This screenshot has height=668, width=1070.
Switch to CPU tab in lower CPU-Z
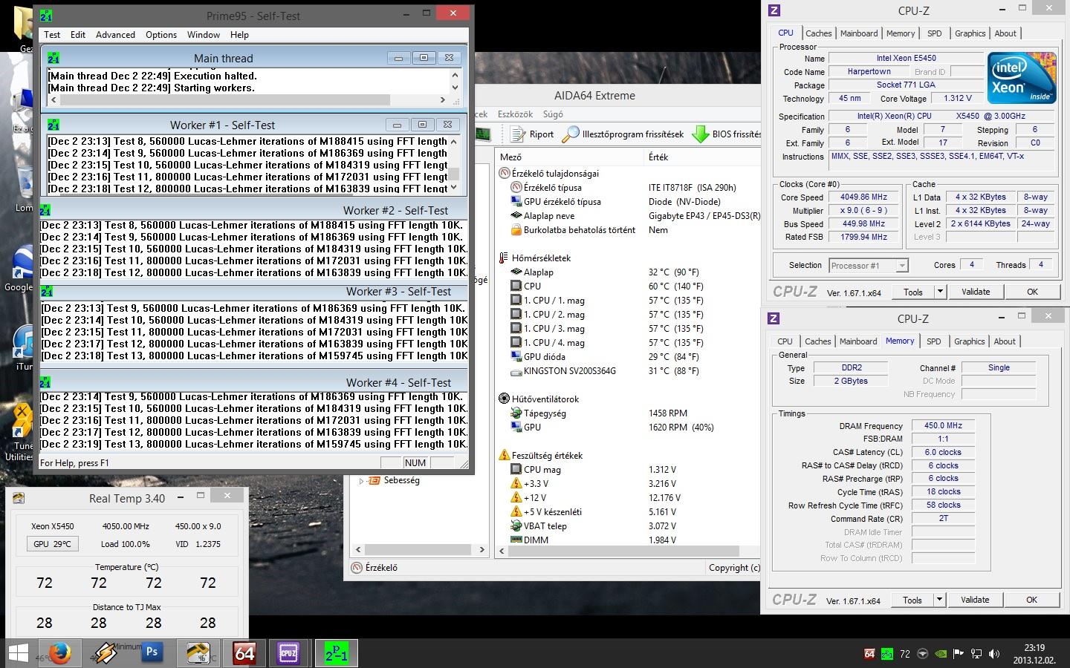click(x=785, y=341)
